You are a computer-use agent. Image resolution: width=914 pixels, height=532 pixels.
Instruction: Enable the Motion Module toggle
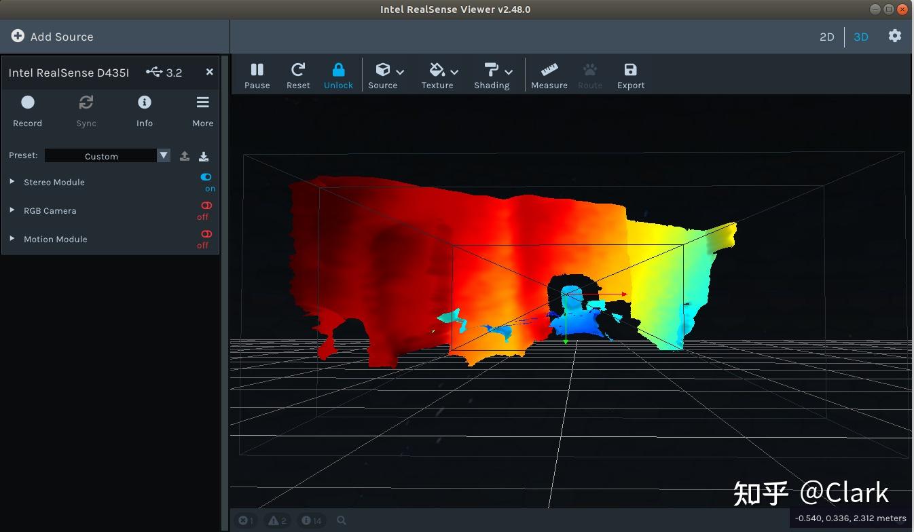[206, 234]
